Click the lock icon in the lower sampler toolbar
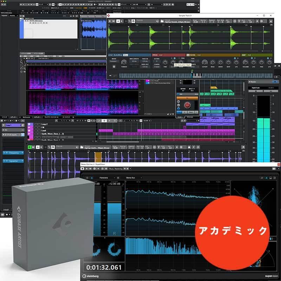This screenshot has width=281, height=281. pyautogui.click(x=189, y=147)
